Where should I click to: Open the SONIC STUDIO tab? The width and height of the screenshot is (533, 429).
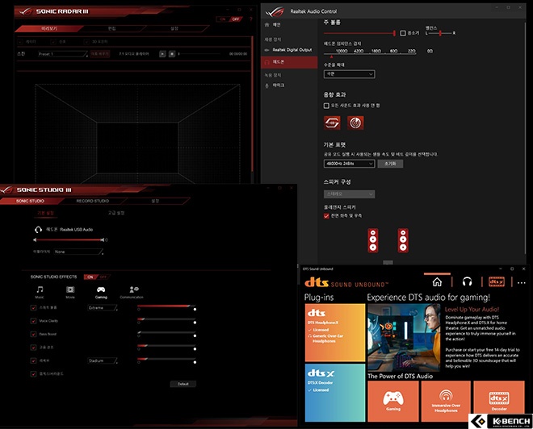pos(30,201)
